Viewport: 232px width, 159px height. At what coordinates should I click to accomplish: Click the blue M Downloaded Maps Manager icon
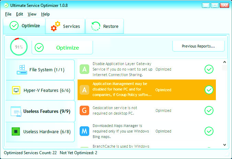point(84,131)
